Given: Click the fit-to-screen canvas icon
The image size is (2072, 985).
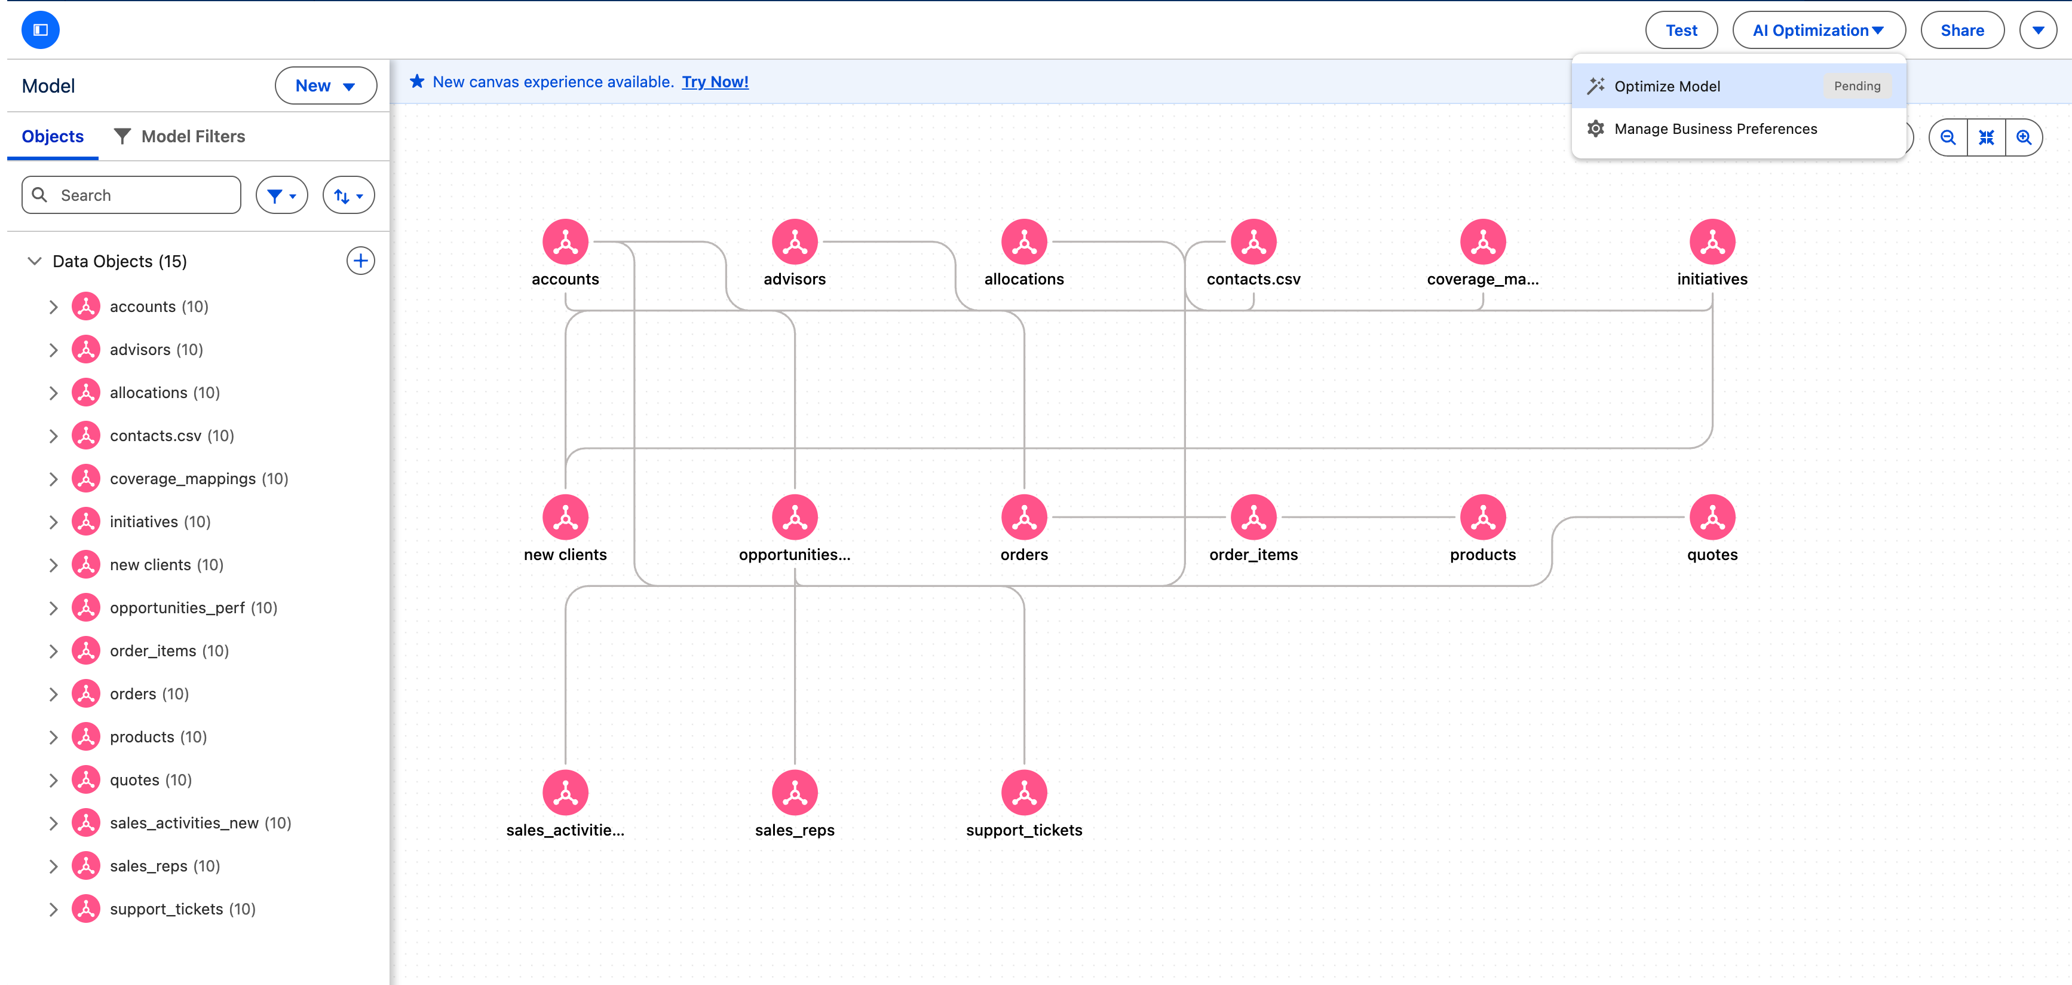Looking at the screenshot, I should tap(1986, 137).
